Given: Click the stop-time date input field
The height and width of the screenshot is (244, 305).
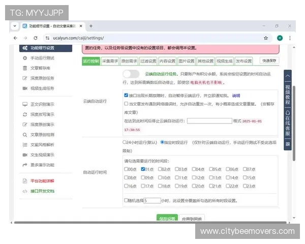Looking at the screenshot, I should tap(209, 121).
